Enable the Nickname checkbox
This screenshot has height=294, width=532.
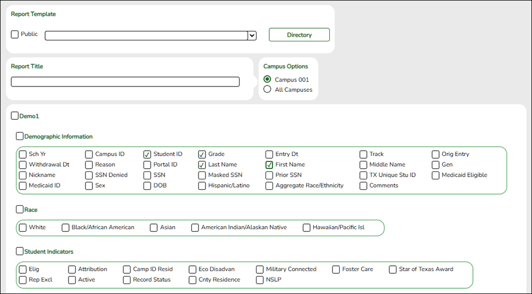tap(23, 175)
